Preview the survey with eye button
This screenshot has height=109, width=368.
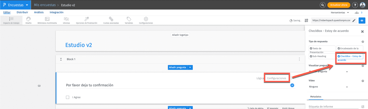coord(362,20)
